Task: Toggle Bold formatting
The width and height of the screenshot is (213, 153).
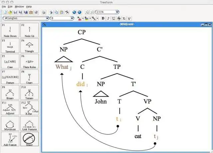Action: click(103, 19)
